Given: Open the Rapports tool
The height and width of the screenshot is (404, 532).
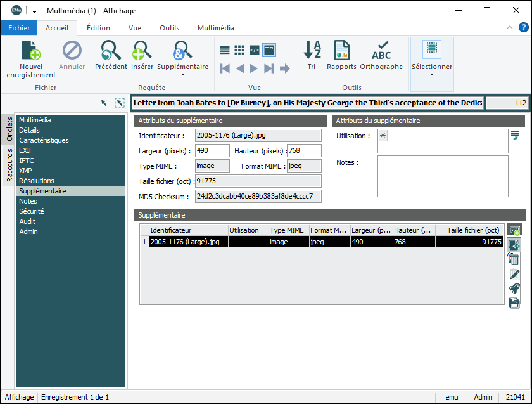Looking at the screenshot, I should click(x=342, y=51).
